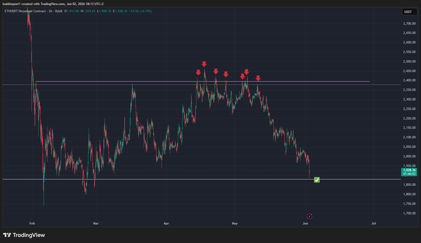Click the Jul label on time axis
This screenshot has width=421, height=243.
tap(374, 223)
